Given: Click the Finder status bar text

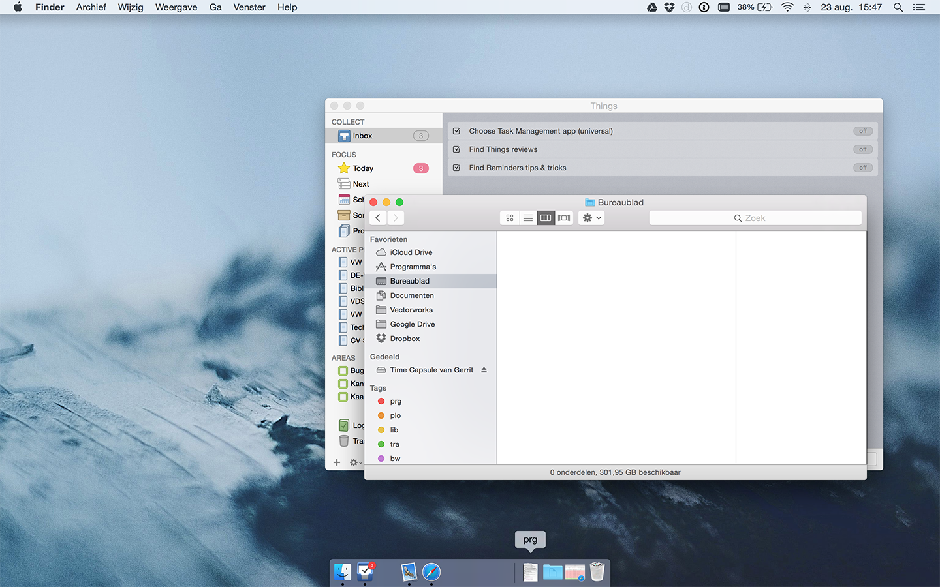Looking at the screenshot, I should click(x=615, y=472).
